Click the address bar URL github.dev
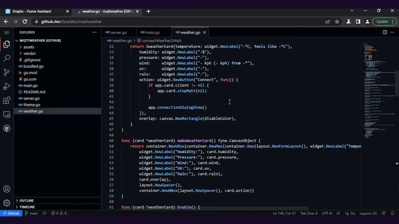Viewport: 399px width, 224px height. click(71, 22)
